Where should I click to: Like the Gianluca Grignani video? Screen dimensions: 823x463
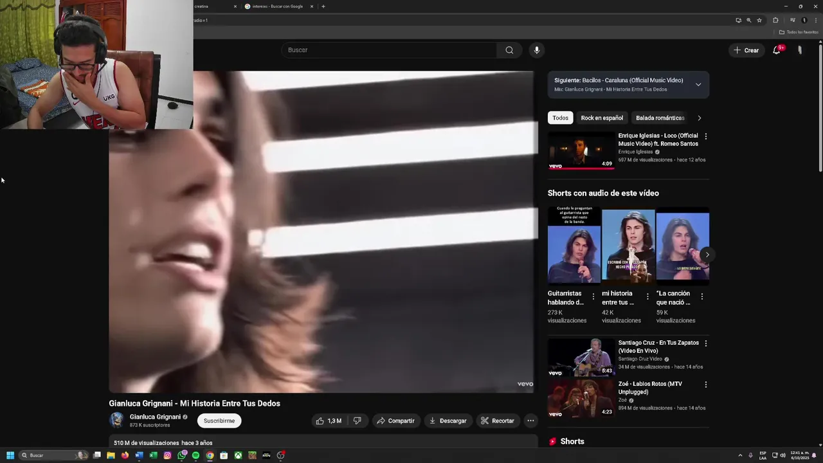(x=329, y=421)
